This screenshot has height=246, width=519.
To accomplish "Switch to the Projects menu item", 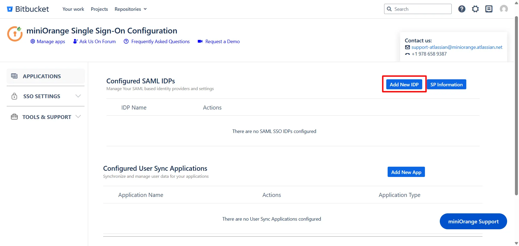I will (99, 9).
